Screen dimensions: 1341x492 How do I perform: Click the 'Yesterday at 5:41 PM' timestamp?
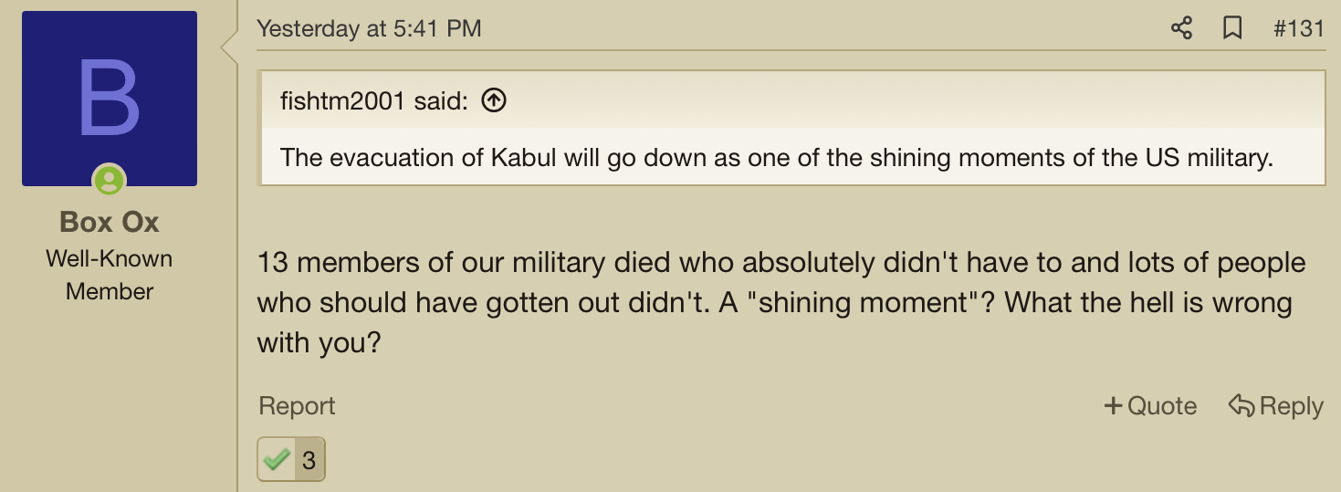click(x=369, y=28)
